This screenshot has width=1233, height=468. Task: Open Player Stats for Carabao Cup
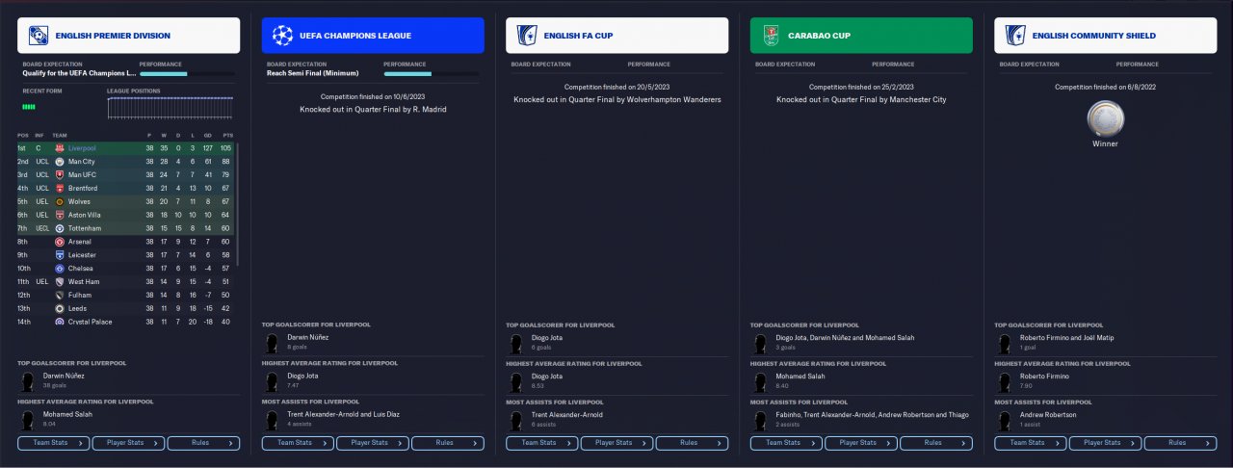click(x=861, y=443)
